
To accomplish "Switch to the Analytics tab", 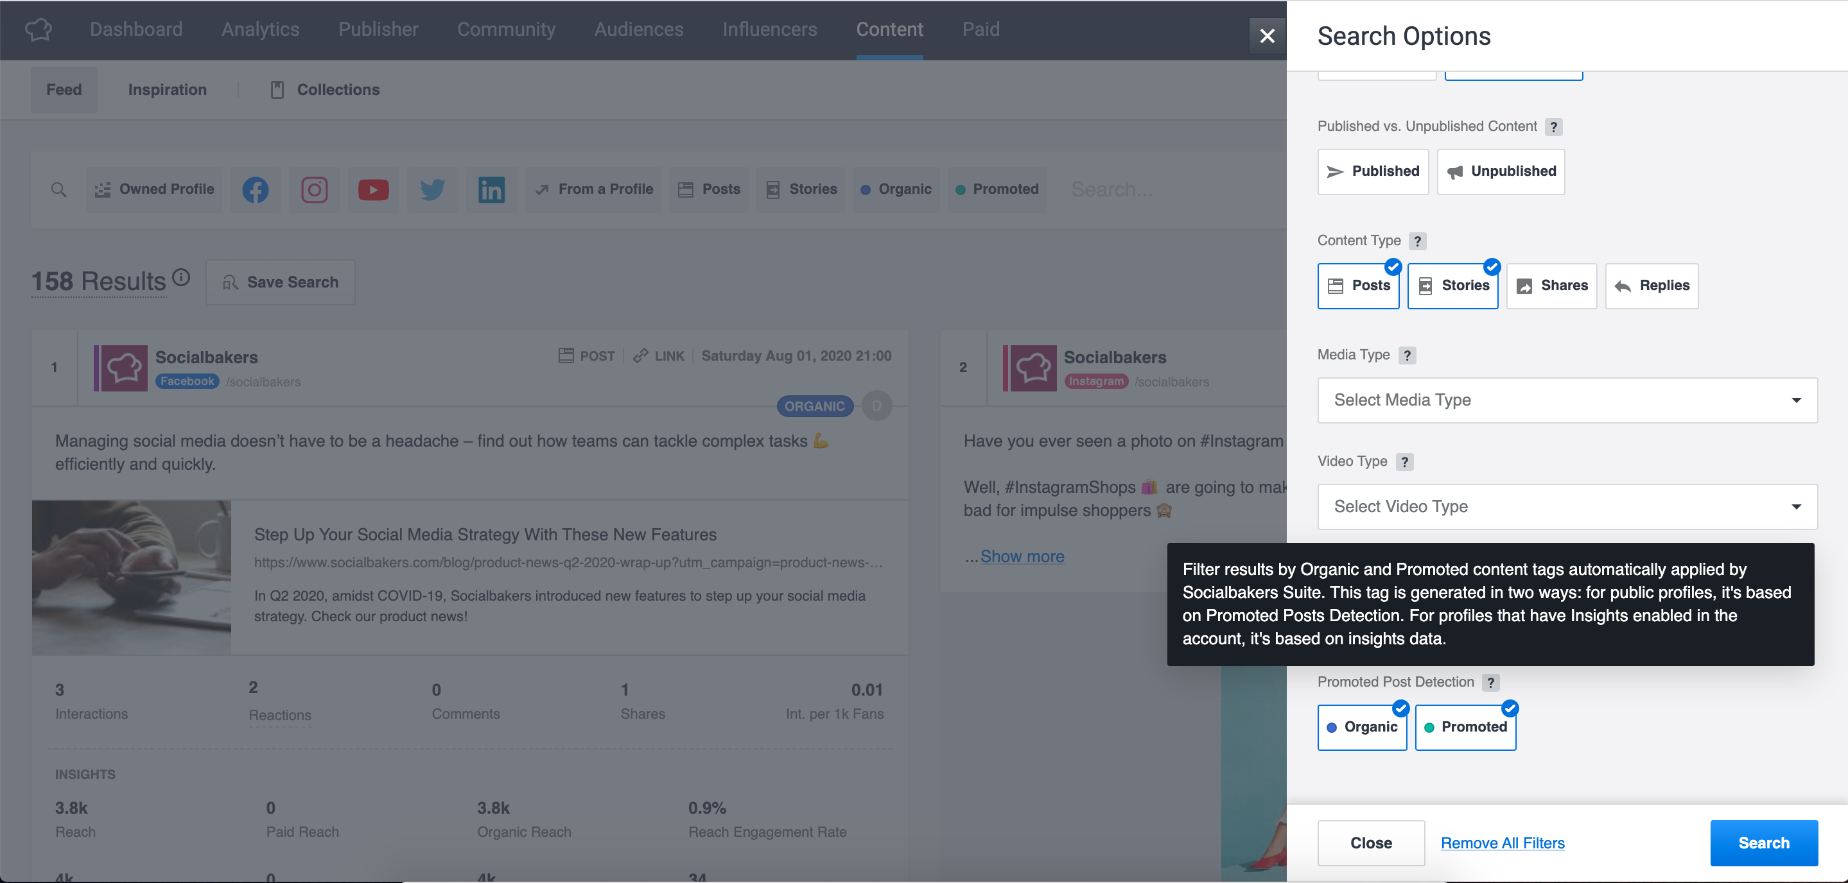I will tap(261, 30).
